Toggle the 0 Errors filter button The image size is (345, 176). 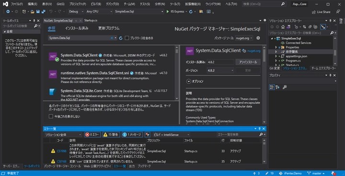pos(92,134)
